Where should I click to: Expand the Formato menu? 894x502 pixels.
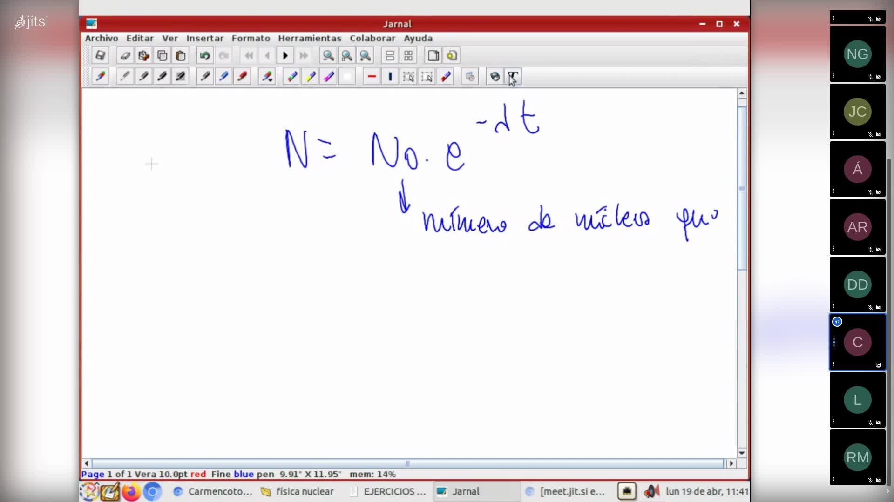[251, 38]
